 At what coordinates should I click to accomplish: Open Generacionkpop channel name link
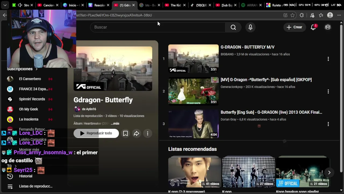point(232,87)
